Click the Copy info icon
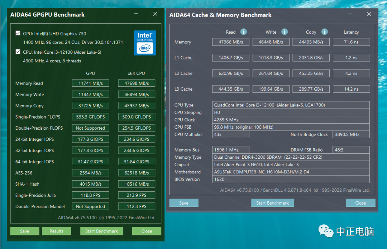 [325, 32]
